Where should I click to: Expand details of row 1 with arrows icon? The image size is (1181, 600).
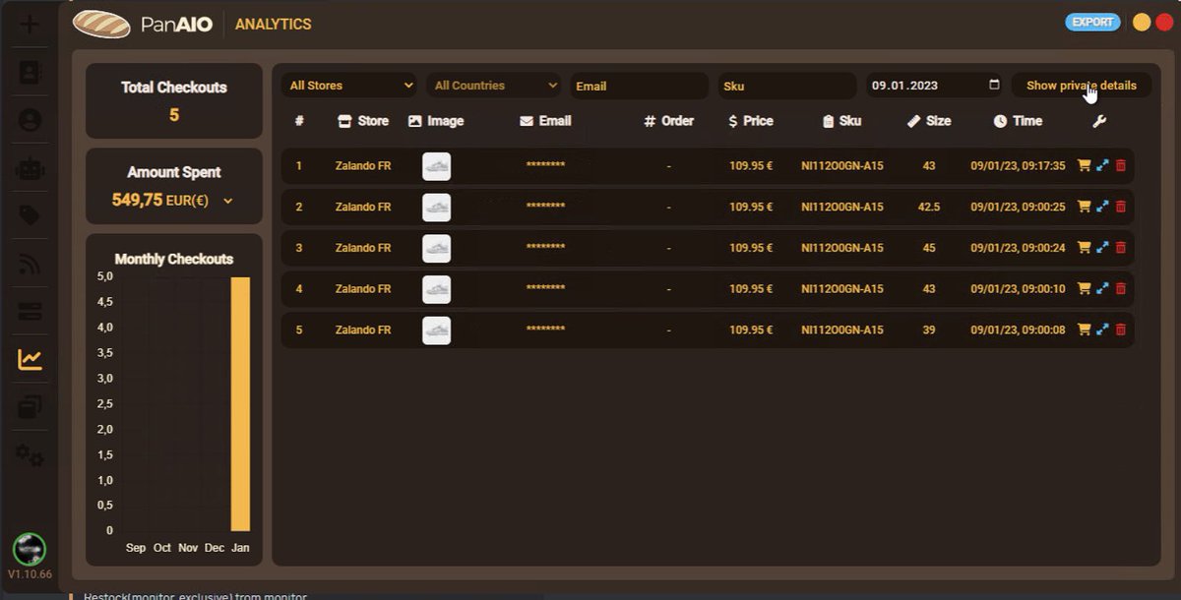(x=1102, y=165)
